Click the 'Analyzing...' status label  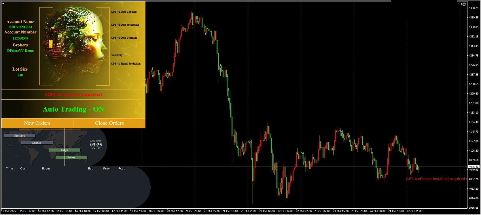click(x=118, y=55)
